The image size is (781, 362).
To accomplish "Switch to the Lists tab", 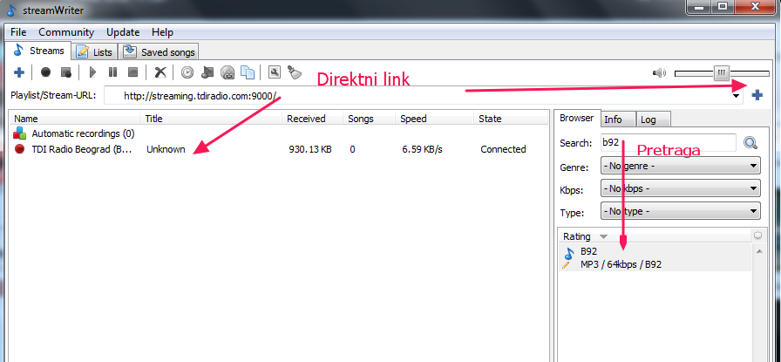I will (95, 51).
